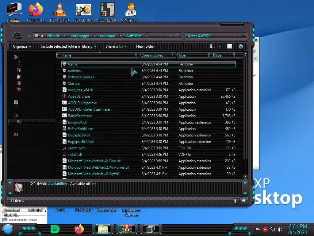Select Microsoft.Web.WebView2.WinForms.dll file
The width and height of the screenshot is (314, 236).
[x=149, y=167]
